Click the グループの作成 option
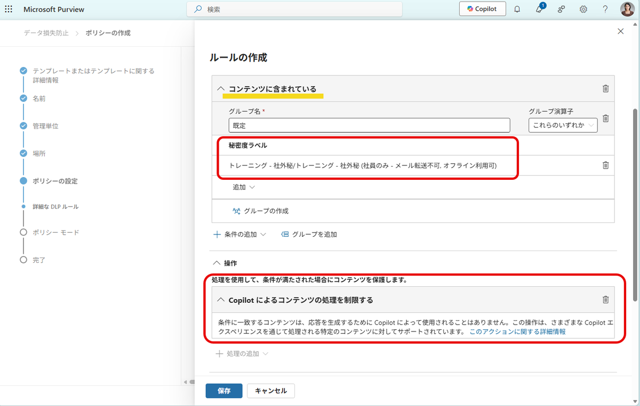The width and height of the screenshot is (640, 406). pos(261,211)
